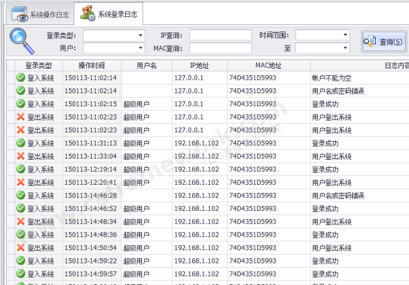Select row header of 11:02:14 帐户不能为空 entry

(x=10, y=78)
